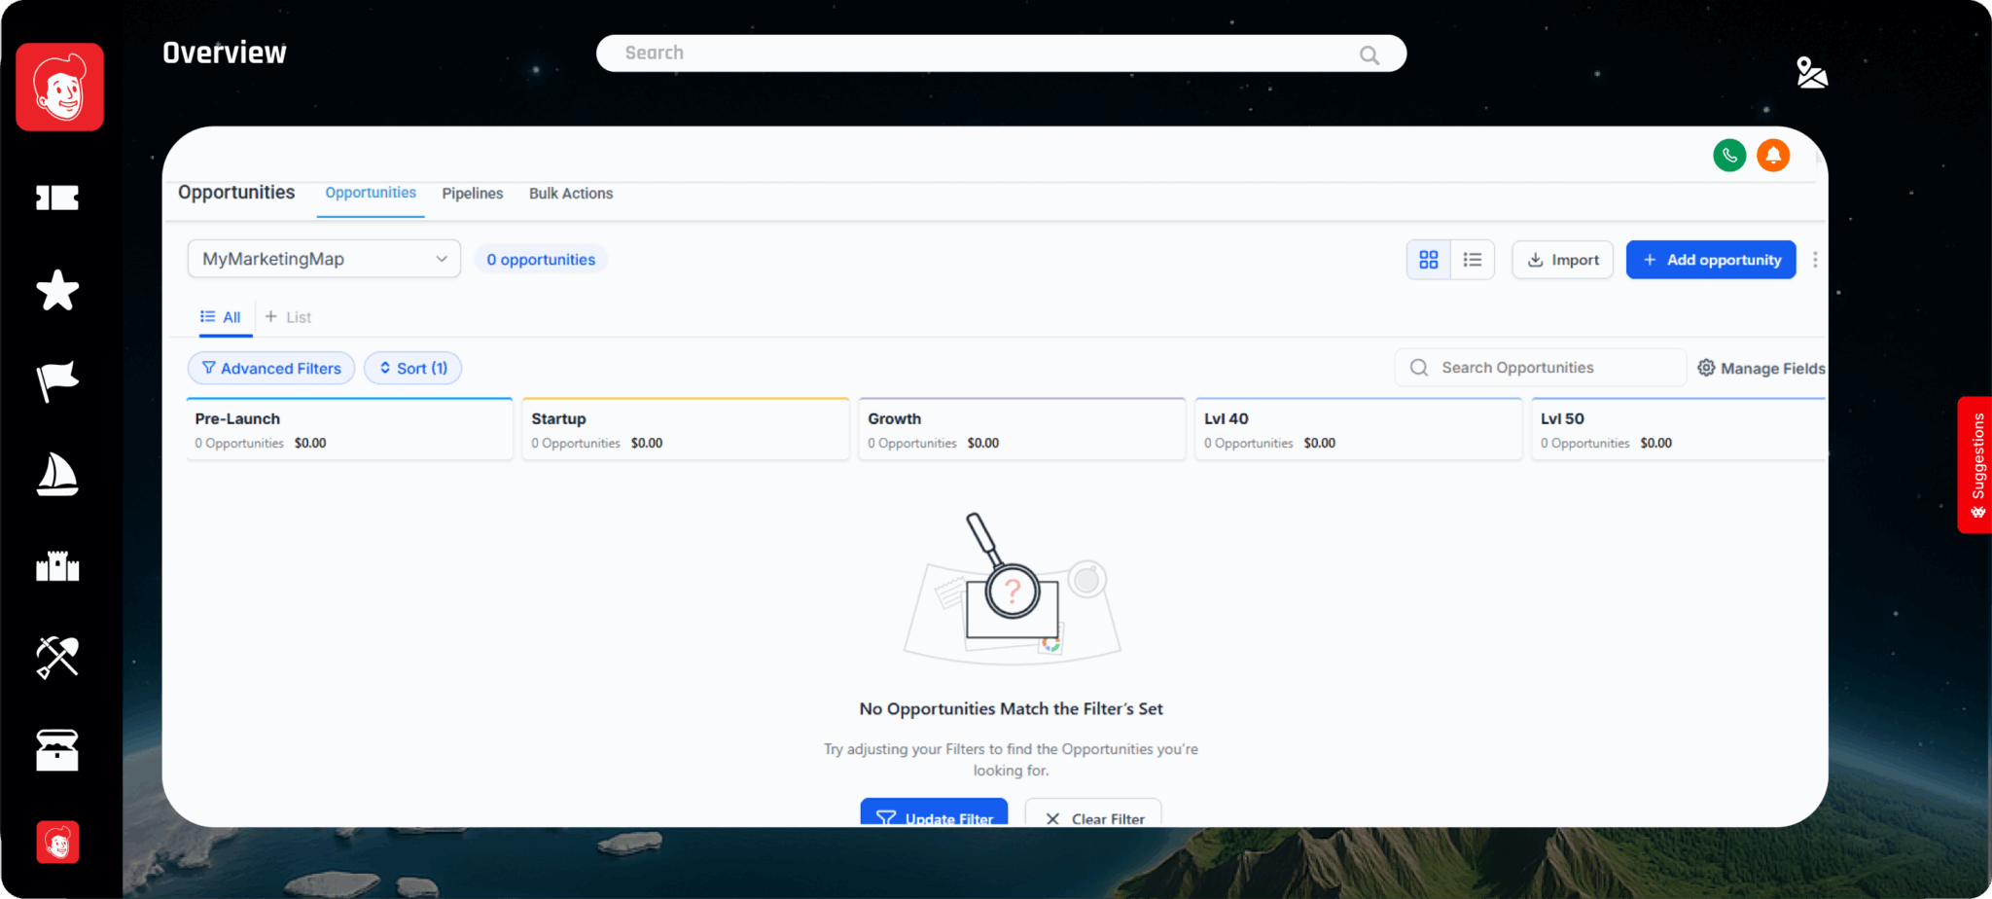The width and height of the screenshot is (1992, 899).
Task: Switch to list view layout
Action: tap(1473, 260)
